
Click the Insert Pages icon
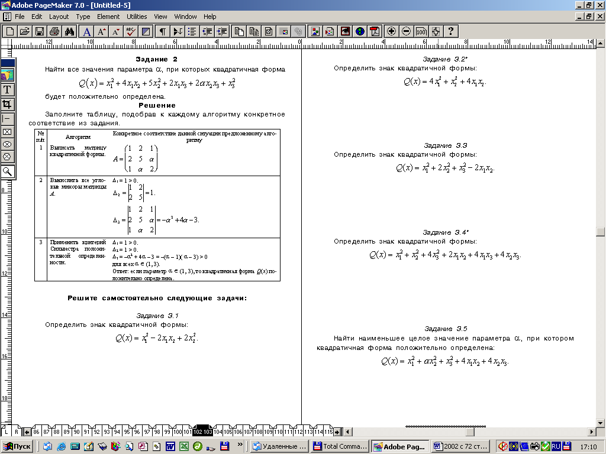239,31
